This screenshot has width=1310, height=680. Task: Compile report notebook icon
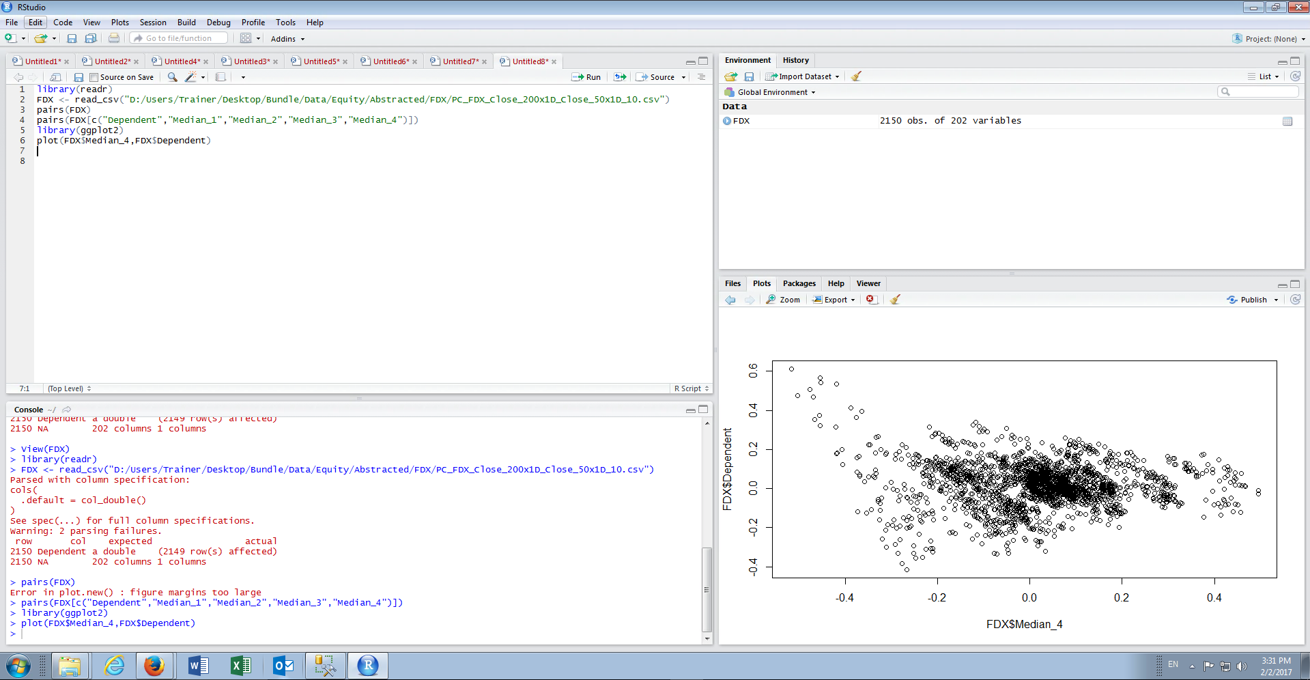point(220,77)
